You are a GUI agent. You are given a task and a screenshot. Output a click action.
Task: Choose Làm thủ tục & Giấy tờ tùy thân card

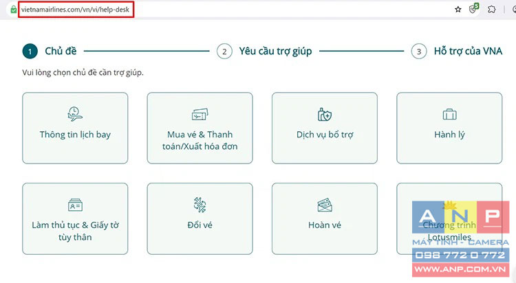(x=75, y=218)
